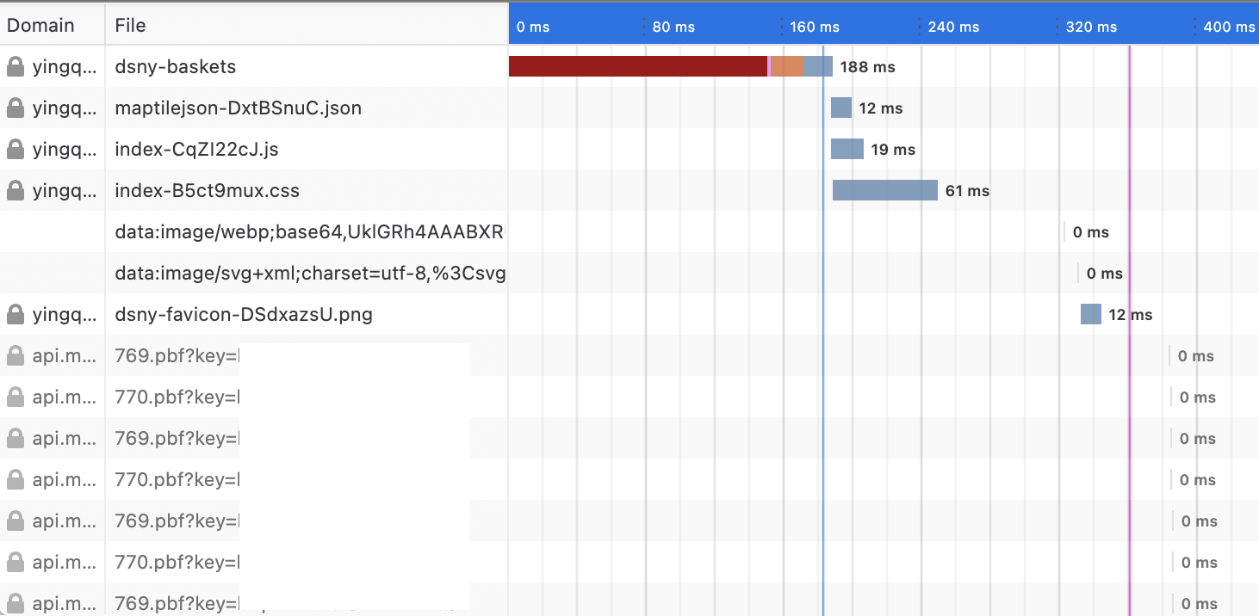Click the lock icon beside dsny-baskets

(x=15, y=66)
